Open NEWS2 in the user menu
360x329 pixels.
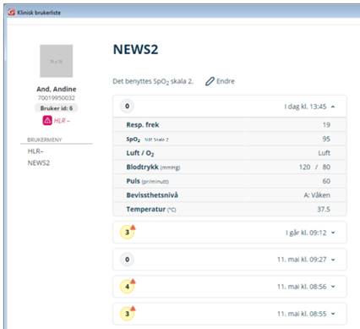tap(39, 163)
